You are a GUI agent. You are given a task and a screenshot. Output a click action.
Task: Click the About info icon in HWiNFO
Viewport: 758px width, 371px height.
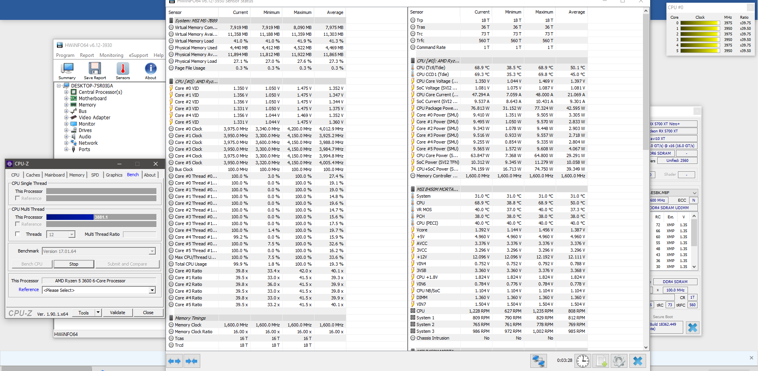150,71
